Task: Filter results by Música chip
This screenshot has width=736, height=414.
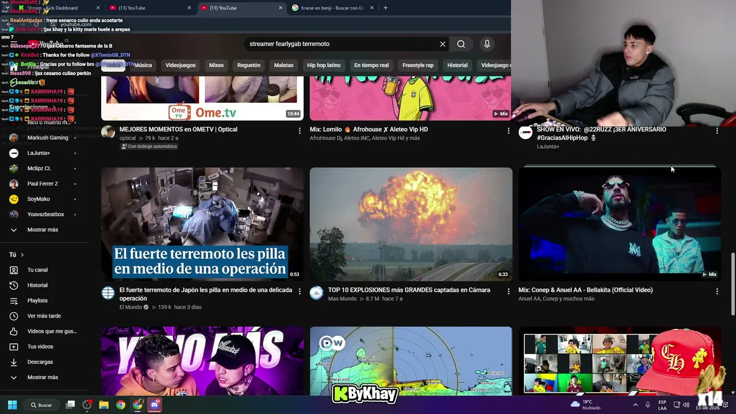Action: [x=143, y=66]
